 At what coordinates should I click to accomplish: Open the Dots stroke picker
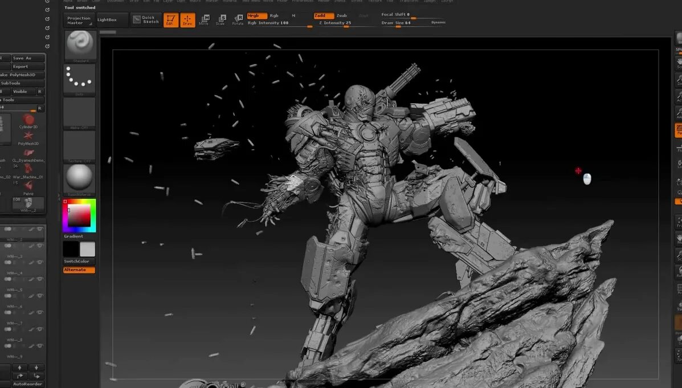click(x=79, y=79)
